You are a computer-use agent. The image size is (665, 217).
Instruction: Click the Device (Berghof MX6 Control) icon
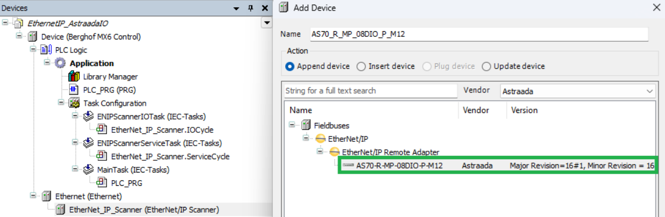click(x=33, y=37)
